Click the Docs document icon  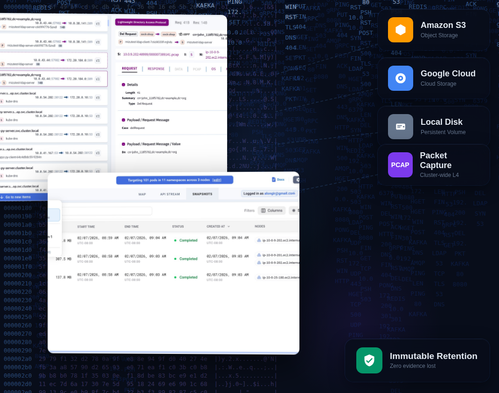[274, 179]
